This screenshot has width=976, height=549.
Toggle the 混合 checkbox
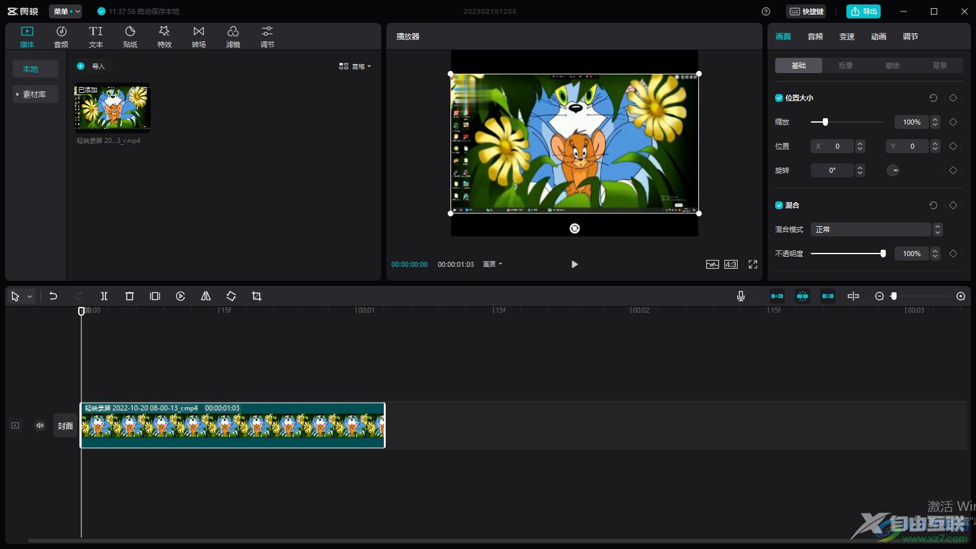(779, 205)
